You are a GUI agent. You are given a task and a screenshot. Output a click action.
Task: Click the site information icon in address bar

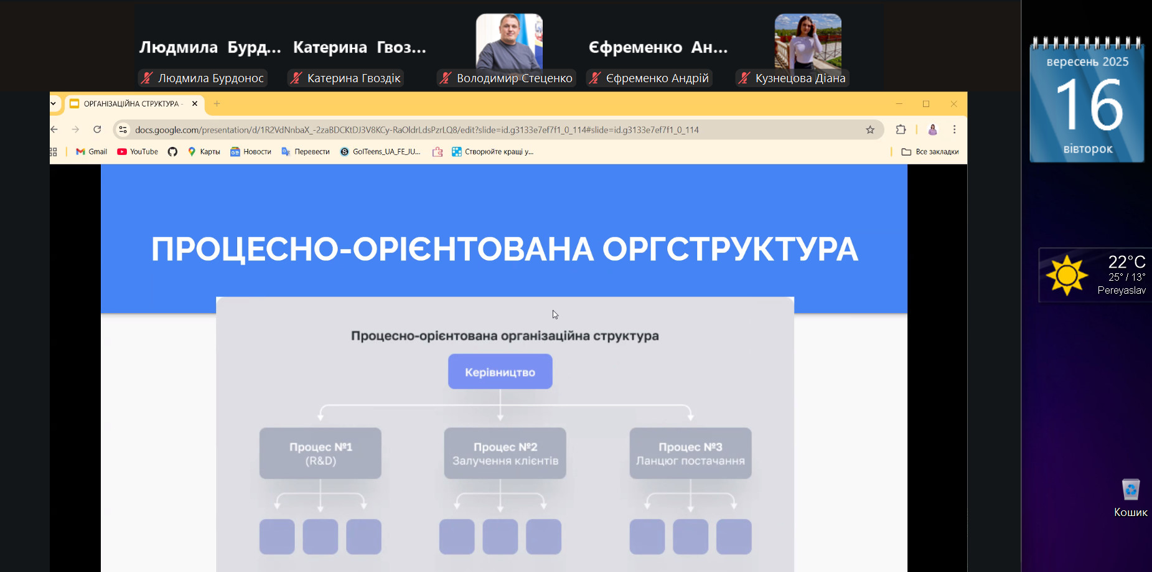[x=123, y=129]
